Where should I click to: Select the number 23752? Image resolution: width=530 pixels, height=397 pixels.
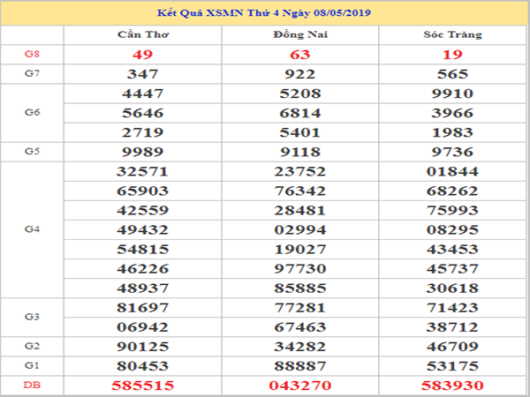click(x=300, y=171)
